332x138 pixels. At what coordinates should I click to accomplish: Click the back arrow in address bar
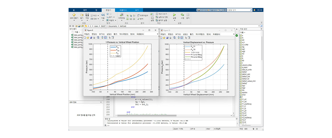(x=70, y=26)
